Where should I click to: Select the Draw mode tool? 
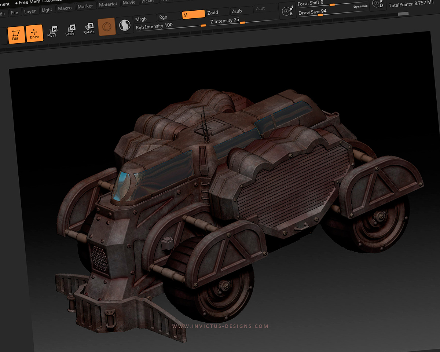coord(34,33)
